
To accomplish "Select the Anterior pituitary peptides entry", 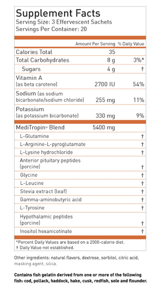I will [x=50, y=163].
